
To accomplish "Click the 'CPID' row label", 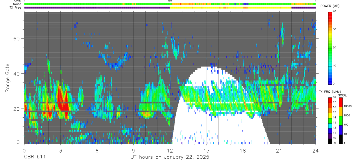I will tap(17, 1).
